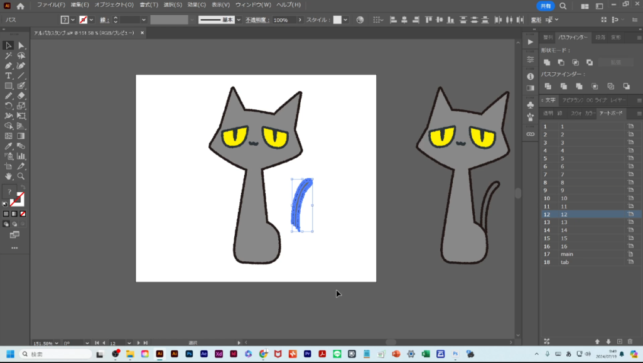Viewport: 643px width, 363px height.
Task: Open the stroke color dropdown in the control bar
Action: pyautogui.click(x=92, y=20)
